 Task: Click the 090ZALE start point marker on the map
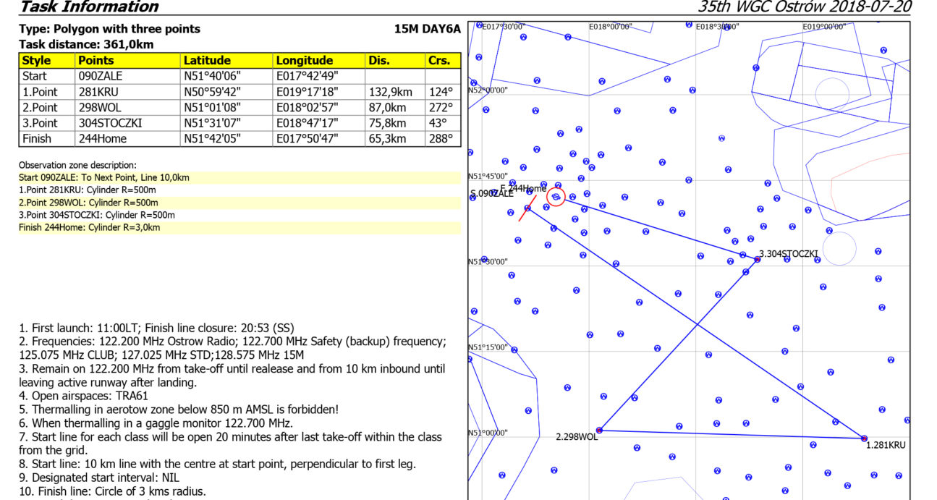click(527, 208)
